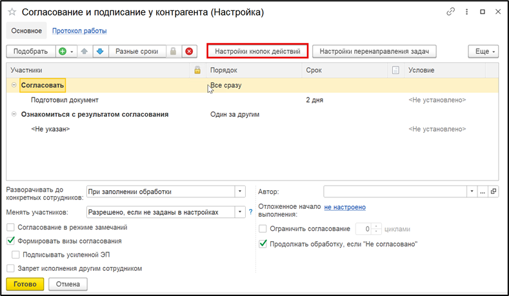Click the yellow Готово button
This screenshot has height=296, width=509.
[25, 284]
